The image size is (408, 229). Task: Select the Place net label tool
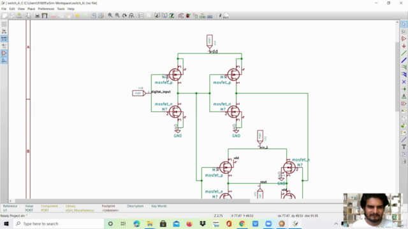click(404, 96)
